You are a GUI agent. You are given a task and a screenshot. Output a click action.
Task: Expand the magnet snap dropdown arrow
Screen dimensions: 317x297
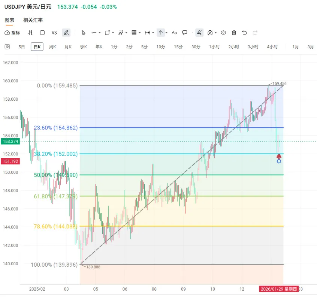tap(216, 33)
